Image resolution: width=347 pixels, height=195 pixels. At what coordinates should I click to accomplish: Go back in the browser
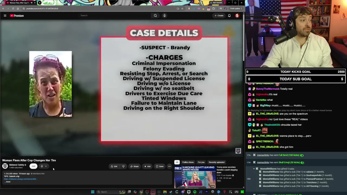tap(3, 8)
